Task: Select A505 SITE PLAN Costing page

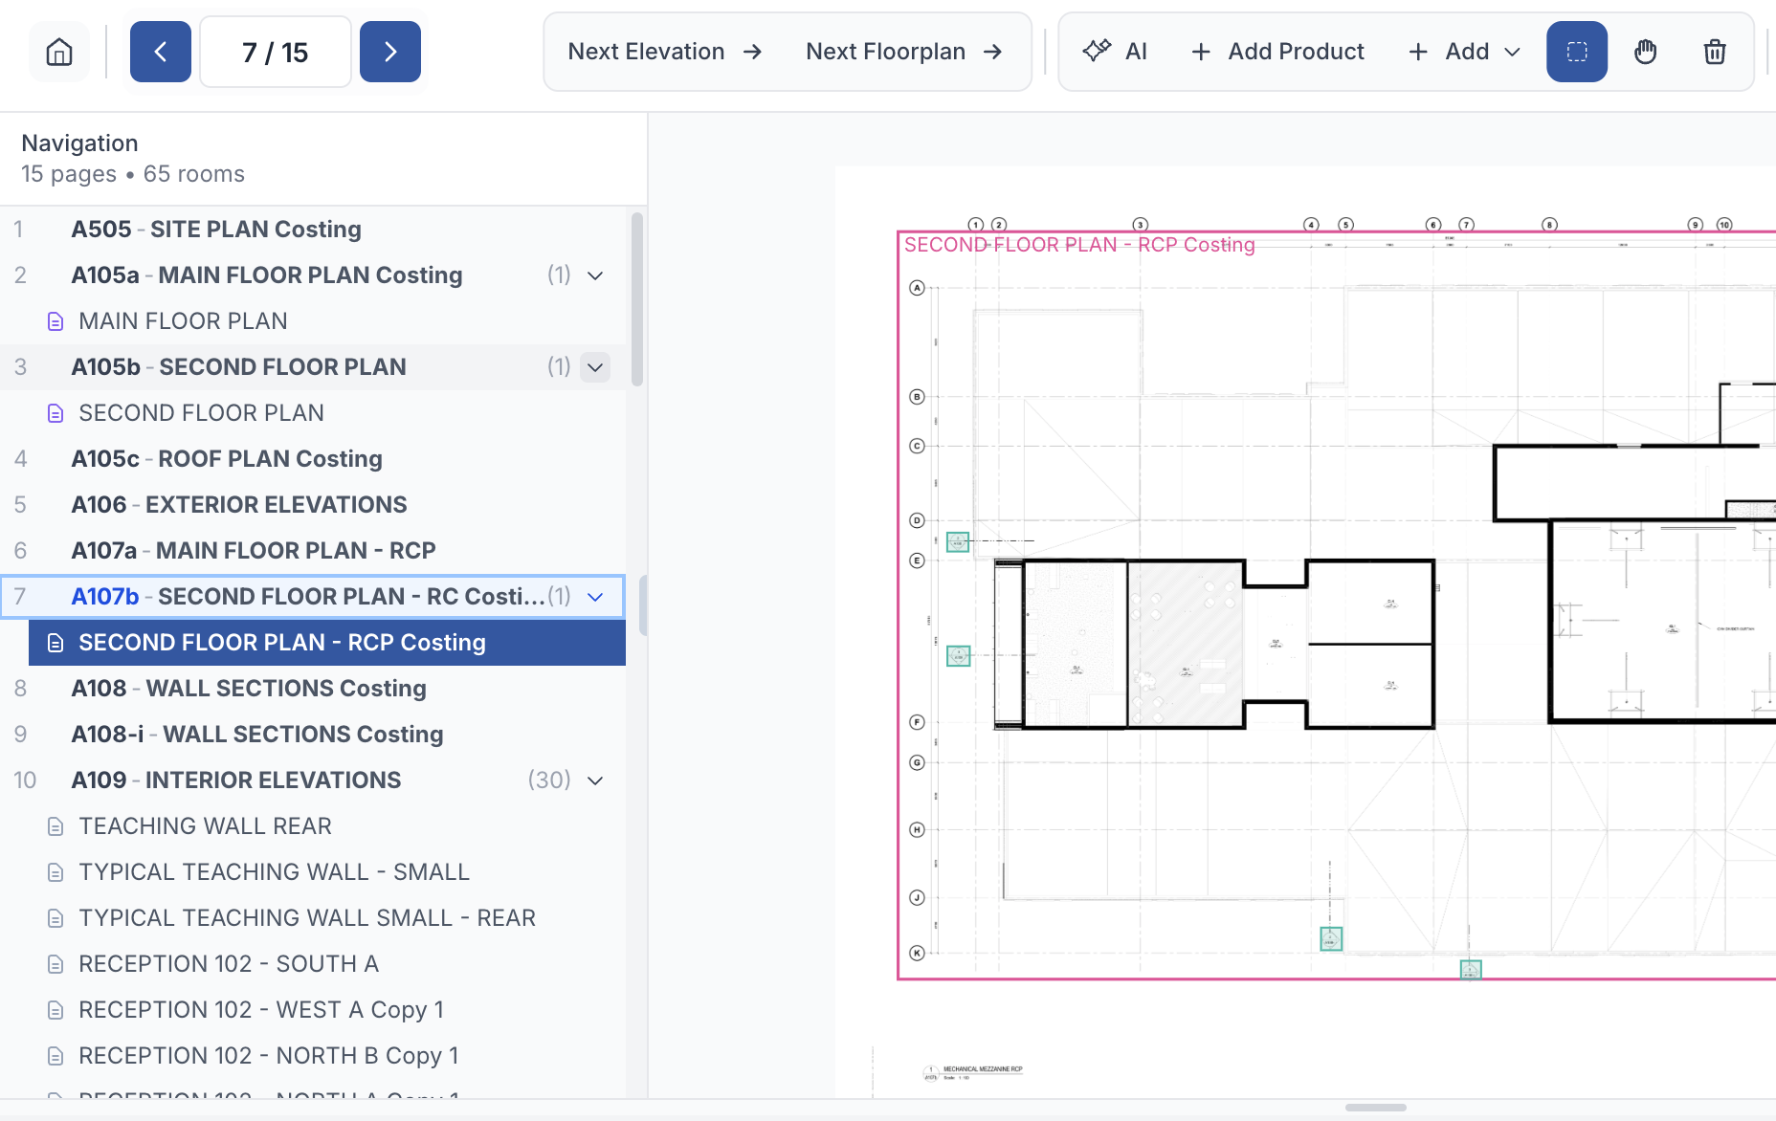Action: tap(215, 229)
